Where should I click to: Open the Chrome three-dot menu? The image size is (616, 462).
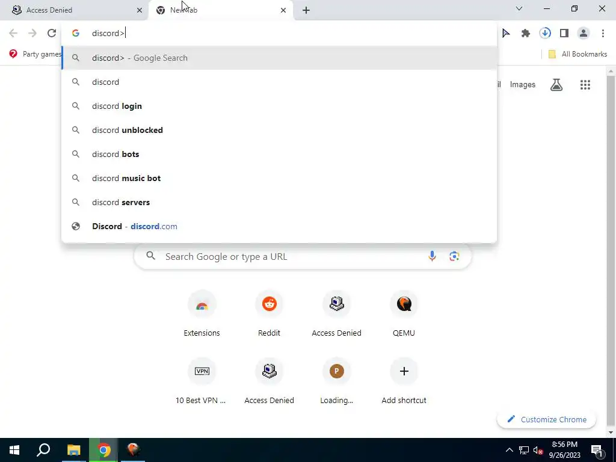[603, 34]
